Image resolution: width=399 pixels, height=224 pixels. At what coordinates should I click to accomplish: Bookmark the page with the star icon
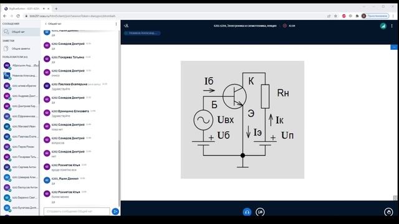click(x=335, y=16)
